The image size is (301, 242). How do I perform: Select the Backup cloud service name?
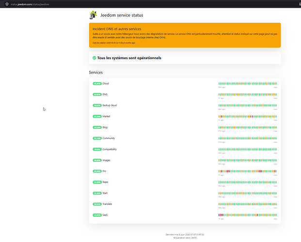[x=110, y=106]
